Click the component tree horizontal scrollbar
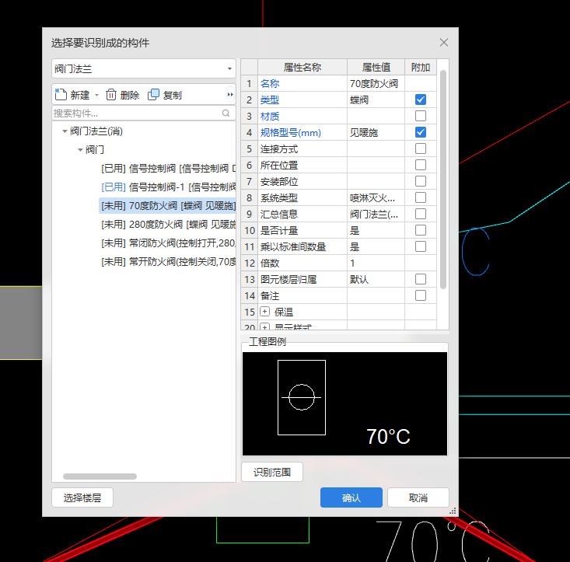570x562 pixels. (100, 476)
